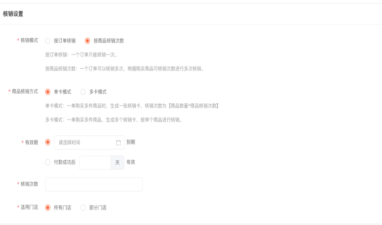The height and width of the screenshot is (225, 382).
Task: Click the 有效期 field label
Action: coord(31,142)
